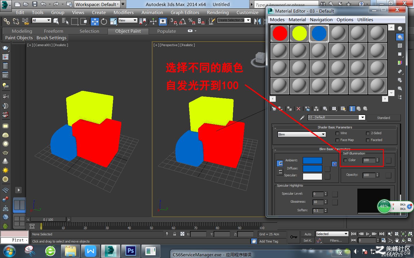
Task: Click the Select and Link chain icon
Action: [6, 21]
